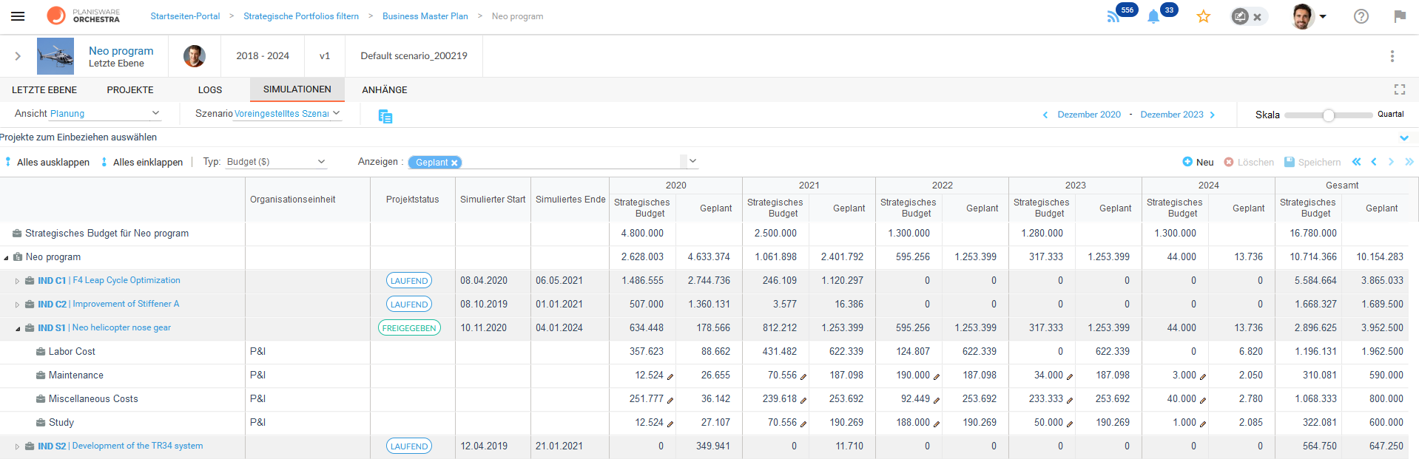Click the flag icon in header
This screenshot has width=1419, height=459.
click(x=1399, y=16)
